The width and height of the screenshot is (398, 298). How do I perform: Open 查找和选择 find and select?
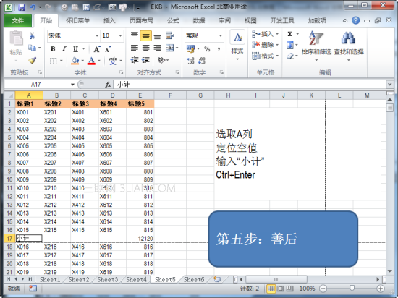pos(349,46)
